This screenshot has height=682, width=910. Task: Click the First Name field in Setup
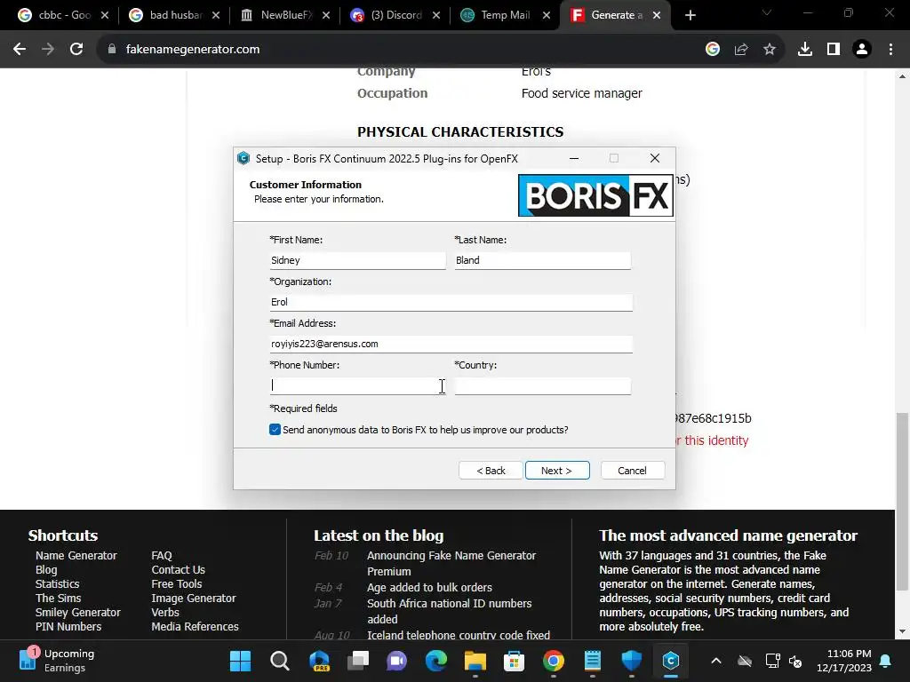pos(357,260)
